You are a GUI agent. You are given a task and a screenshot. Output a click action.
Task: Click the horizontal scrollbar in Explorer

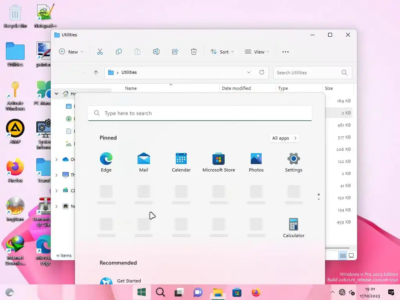(x=337, y=248)
